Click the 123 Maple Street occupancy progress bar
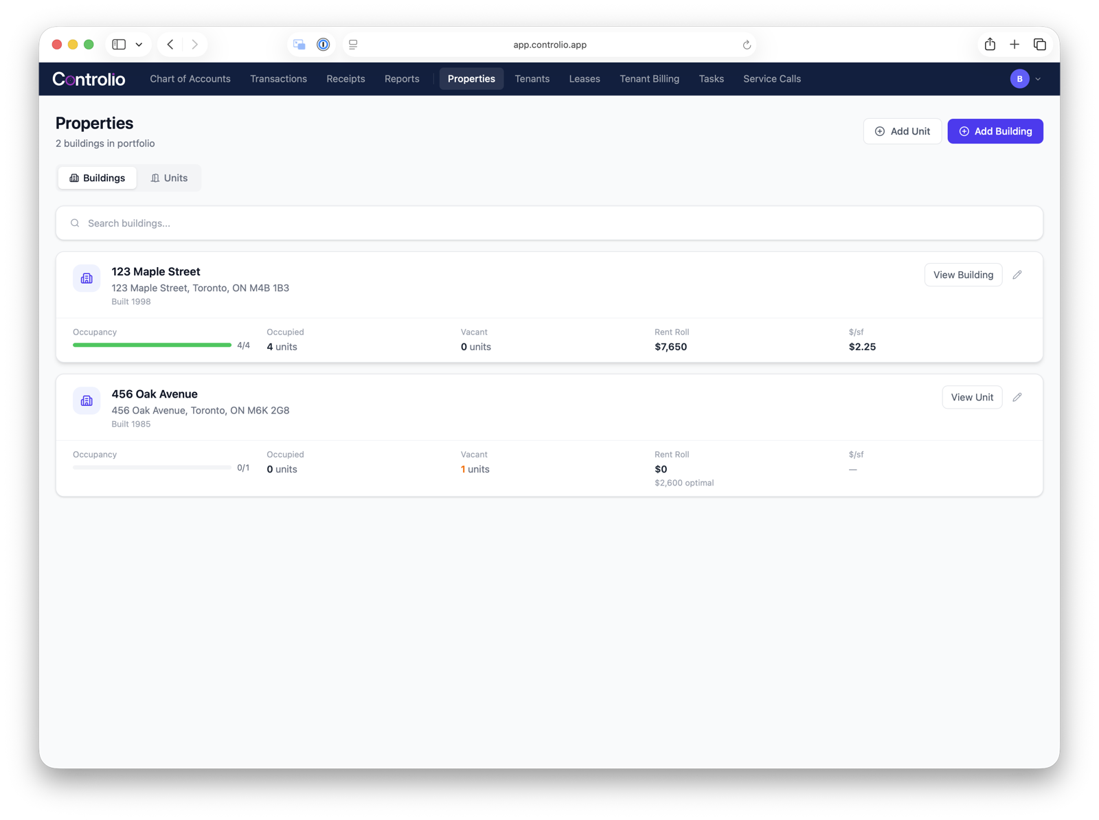This screenshot has width=1099, height=820. 152,345
